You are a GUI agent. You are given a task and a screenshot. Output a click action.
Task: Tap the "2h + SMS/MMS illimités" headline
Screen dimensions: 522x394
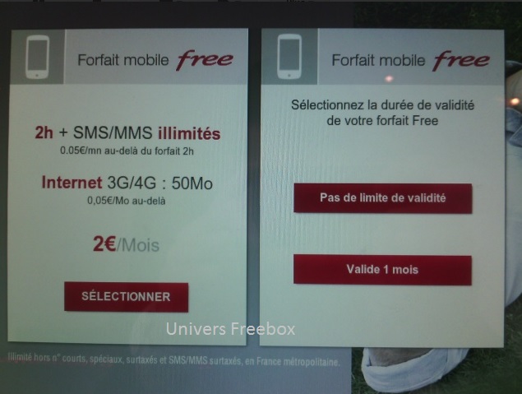[x=128, y=133]
